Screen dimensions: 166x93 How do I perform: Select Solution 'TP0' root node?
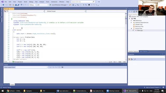point(140,17)
